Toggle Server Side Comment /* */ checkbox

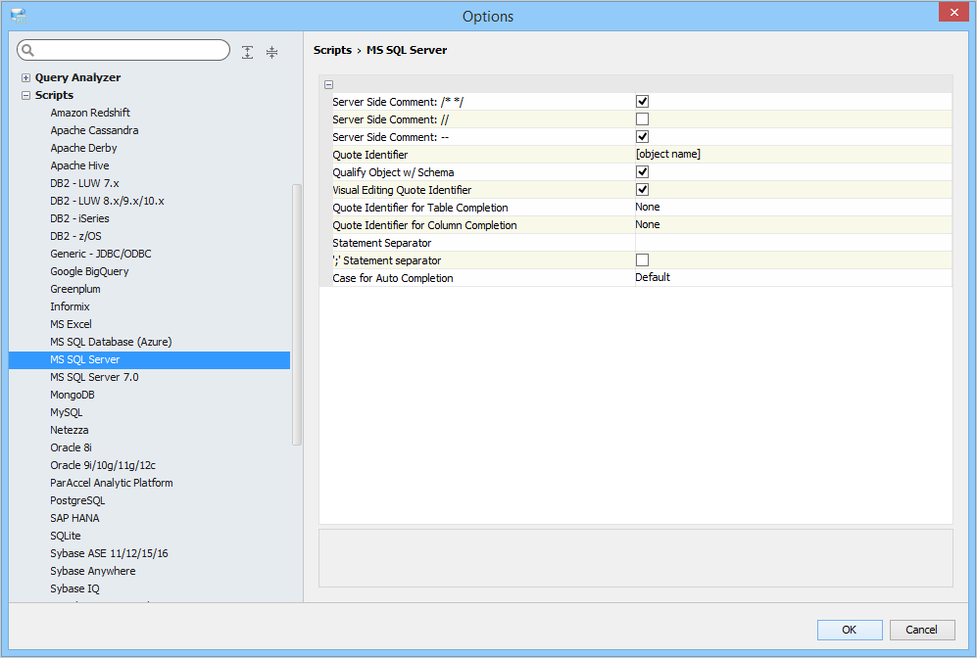642,102
